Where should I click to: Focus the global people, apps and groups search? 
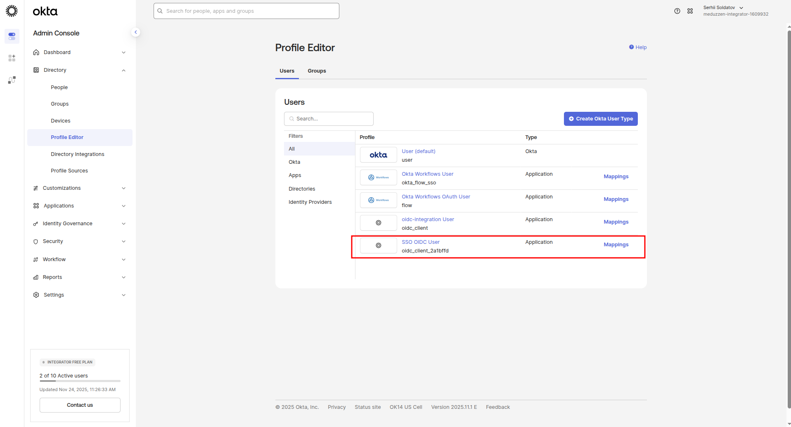point(246,11)
